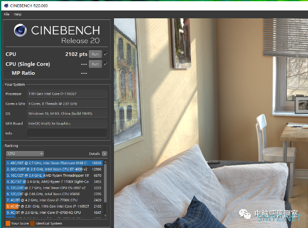The image size is (308, 228).
Task: Select ranking row Core i7-7700K
Action: 54,200
